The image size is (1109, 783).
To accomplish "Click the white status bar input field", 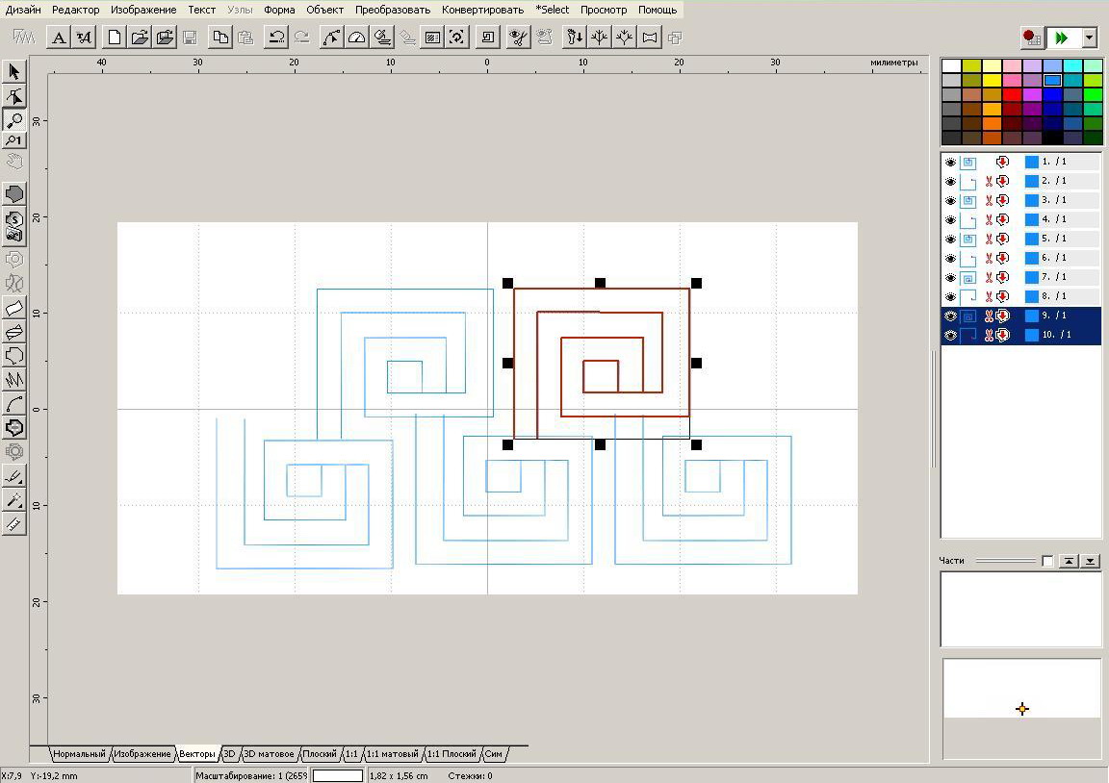I will 337,776.
